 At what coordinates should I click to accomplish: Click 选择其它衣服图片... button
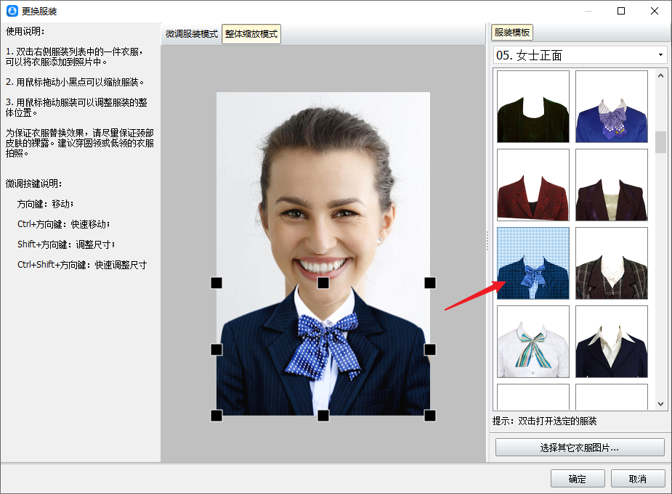click(580, 448)
